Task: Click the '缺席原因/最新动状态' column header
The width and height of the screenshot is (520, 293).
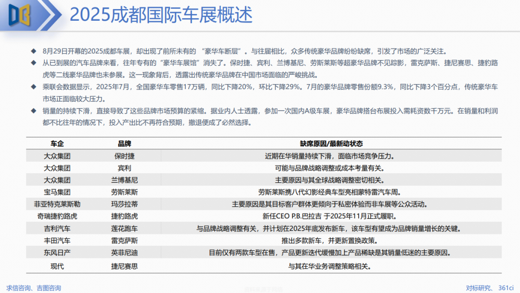Action: tap(331, 143)
